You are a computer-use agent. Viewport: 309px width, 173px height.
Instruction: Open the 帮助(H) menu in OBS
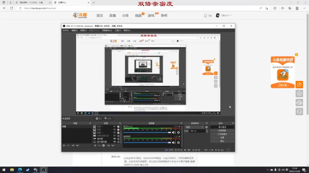pos(127,30)
